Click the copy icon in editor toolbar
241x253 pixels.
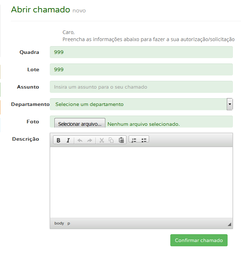(x=111, y=140)
